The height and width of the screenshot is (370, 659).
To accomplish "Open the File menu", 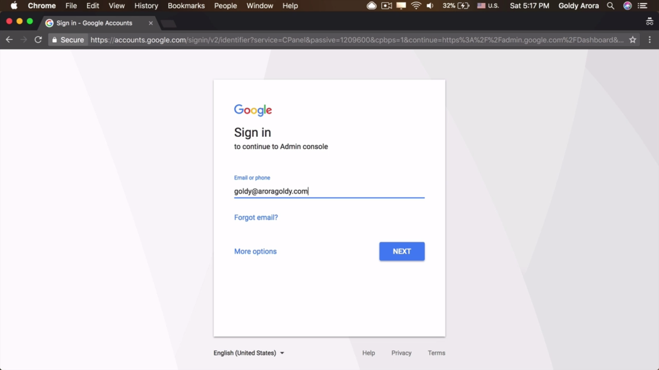I will (71, 6).
